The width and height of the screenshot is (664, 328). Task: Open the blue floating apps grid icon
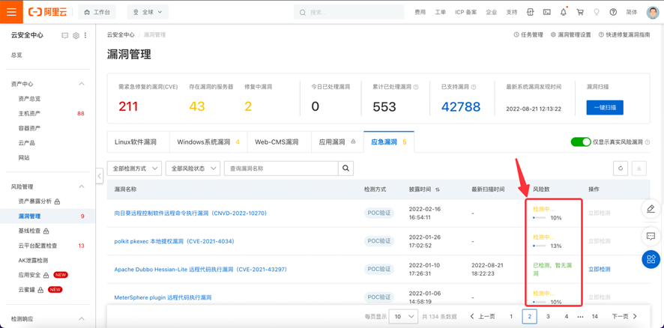click(651, 259)
